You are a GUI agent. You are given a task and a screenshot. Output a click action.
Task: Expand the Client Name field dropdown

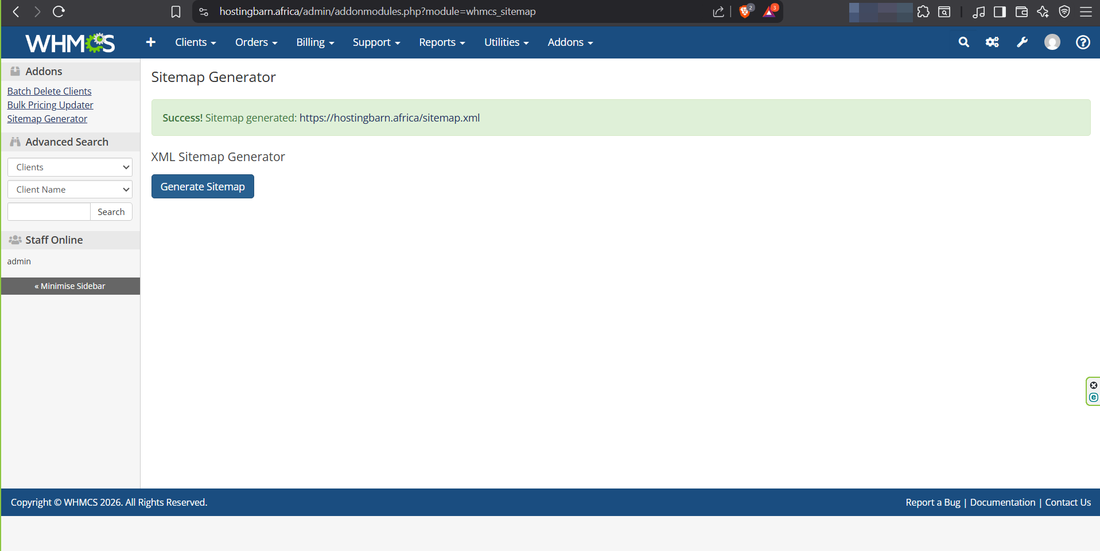coord(70,190)
